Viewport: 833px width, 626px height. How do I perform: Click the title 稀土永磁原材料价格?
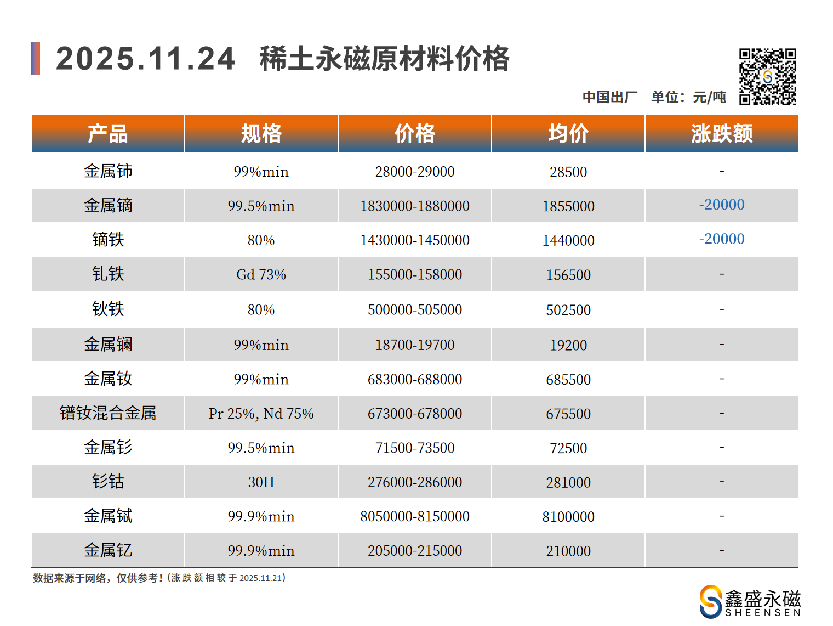[384, 59]
